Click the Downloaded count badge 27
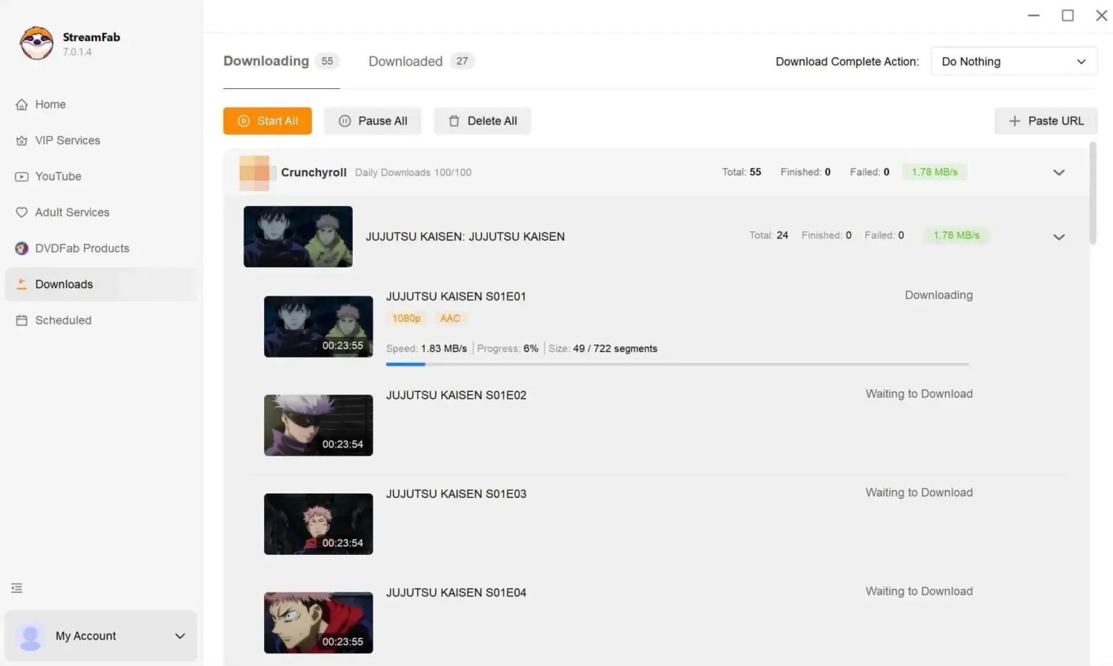The height and width of the screenshot is (666, 1113). click(462, 61)
